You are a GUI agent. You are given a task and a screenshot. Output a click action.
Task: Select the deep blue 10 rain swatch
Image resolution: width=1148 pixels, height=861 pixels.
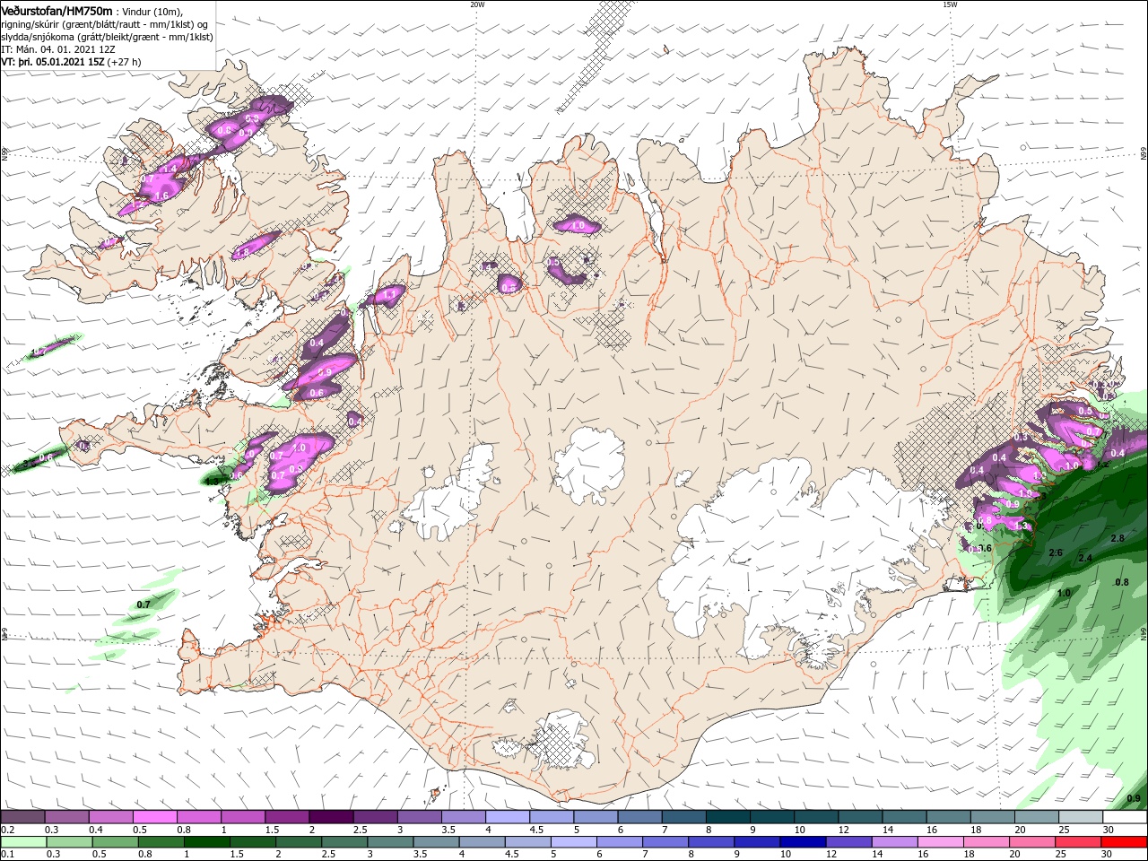[x=803, y=842]
